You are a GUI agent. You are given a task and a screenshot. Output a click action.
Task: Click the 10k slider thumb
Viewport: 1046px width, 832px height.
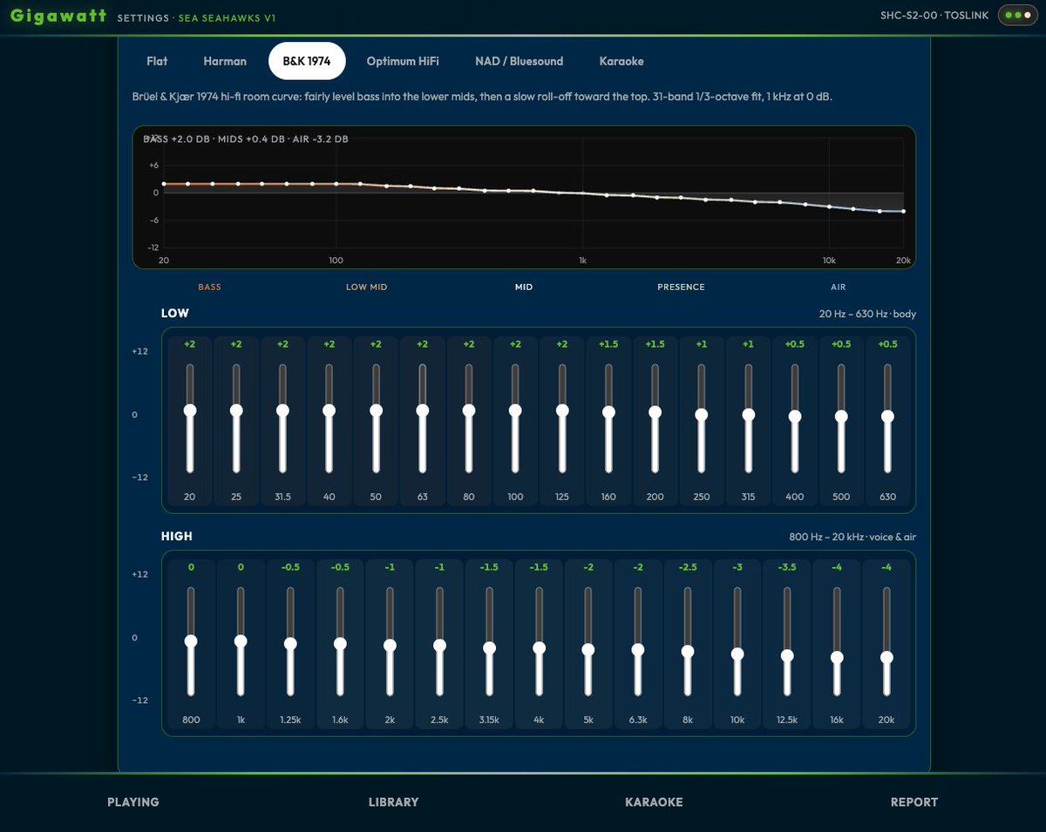(737, 654)
